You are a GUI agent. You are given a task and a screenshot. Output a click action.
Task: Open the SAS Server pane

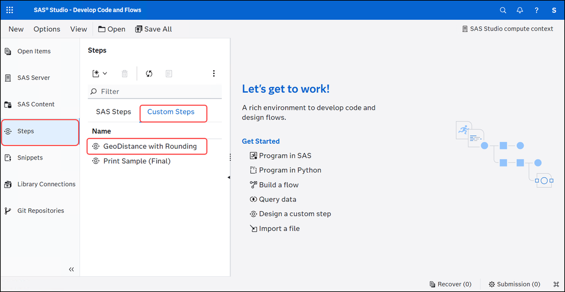pyautogui.click(x=40, y=78)
